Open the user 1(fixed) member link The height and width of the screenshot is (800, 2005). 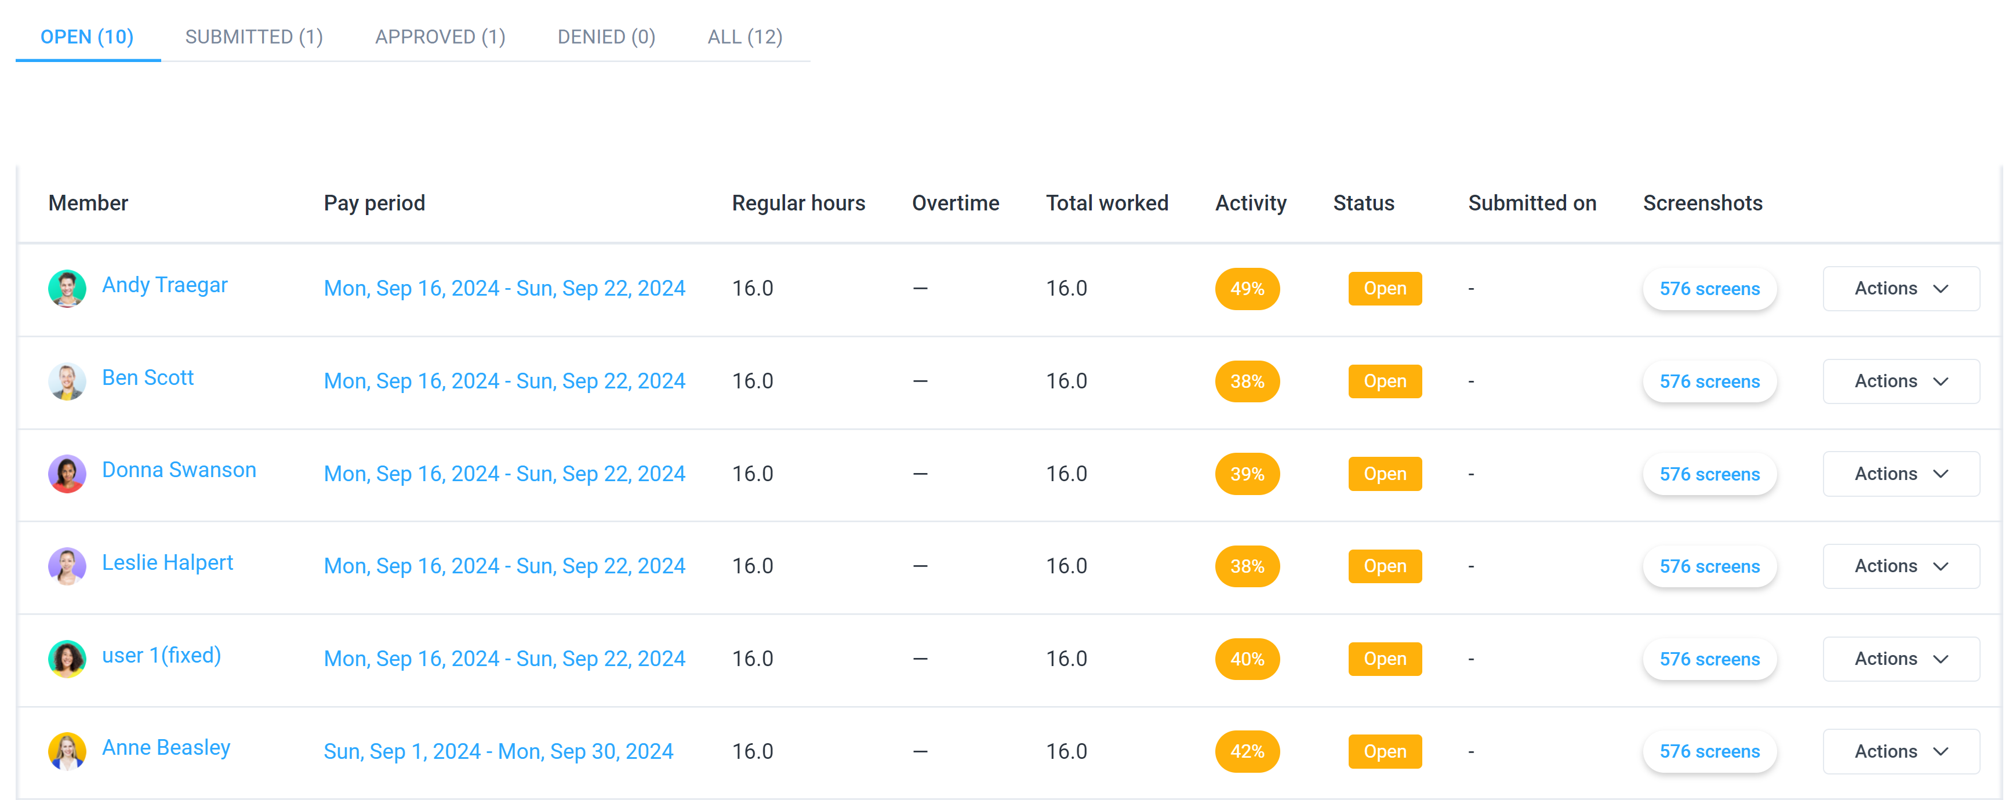pyautogui.click(x=161, y=655)
